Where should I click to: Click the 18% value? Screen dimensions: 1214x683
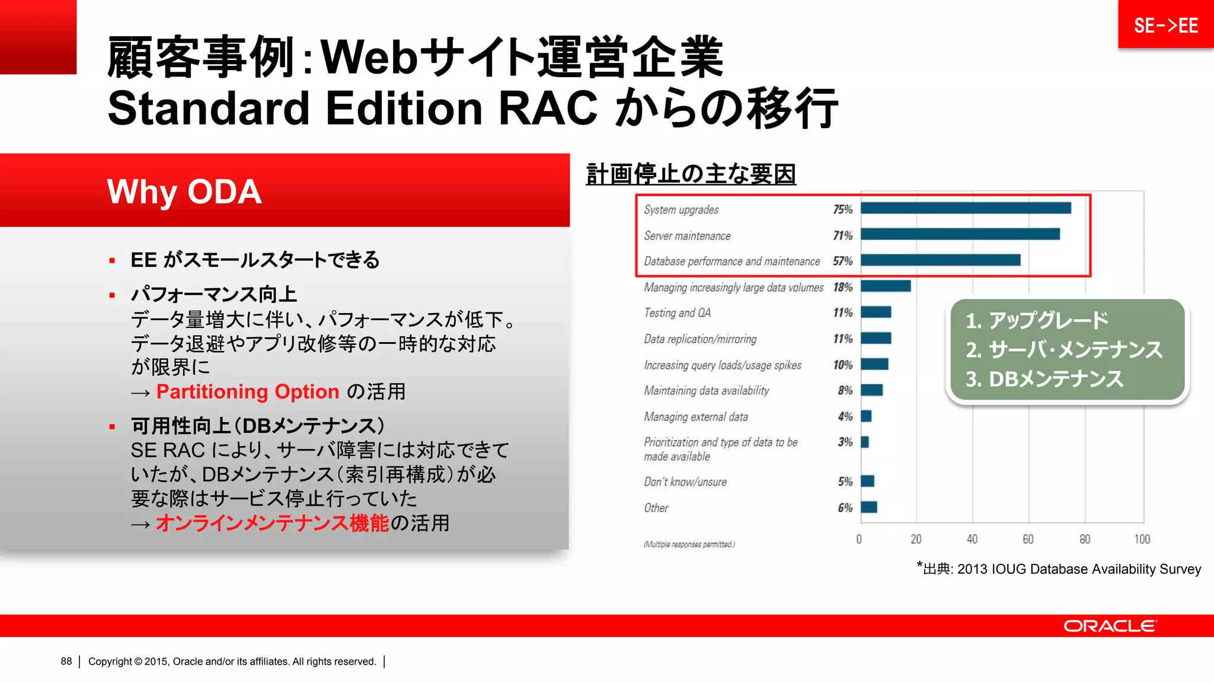(843, 287)
